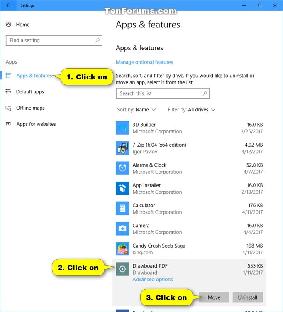Image resolution: width=283 pixels, height=312 pixels.
Task: Select 7-Zip 16.04 (x64 edition) entry
Action: [189, 148]
